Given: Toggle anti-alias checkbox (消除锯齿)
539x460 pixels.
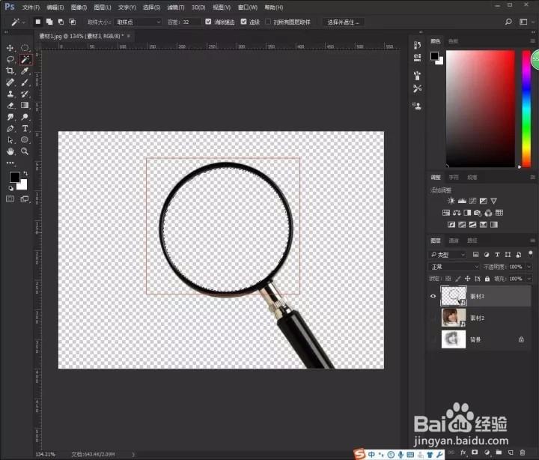Looking at the screenshot, I should pyautogui.click(x=208, y=22).
